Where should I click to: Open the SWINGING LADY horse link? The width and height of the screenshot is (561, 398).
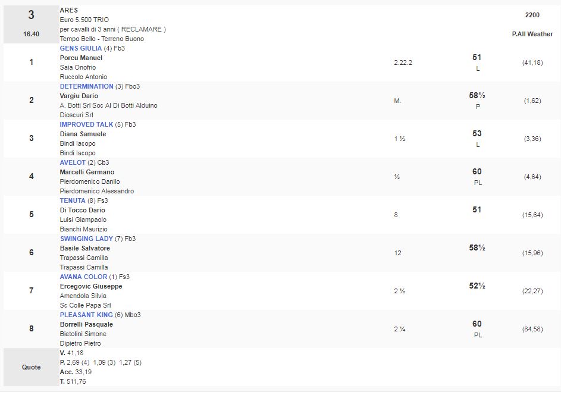(x=86, y=239)
